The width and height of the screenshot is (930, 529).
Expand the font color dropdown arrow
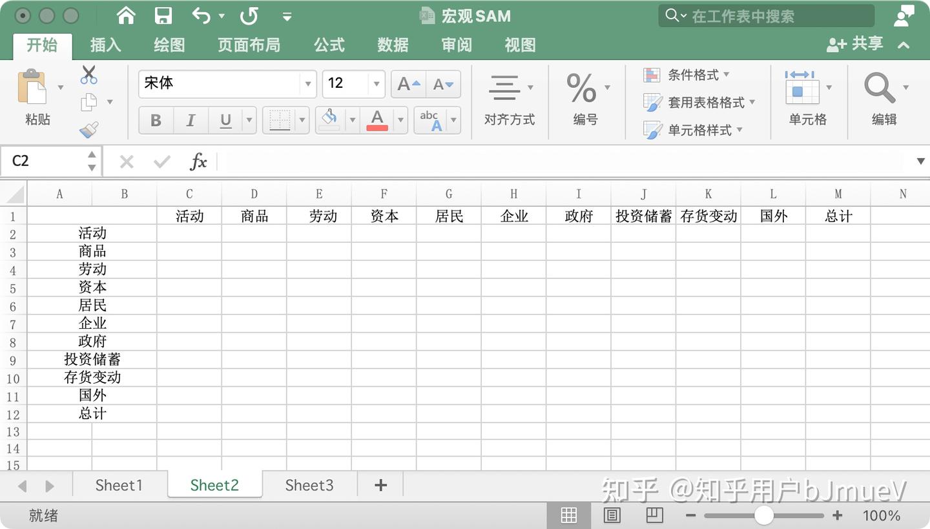click(x=399, y=120)
